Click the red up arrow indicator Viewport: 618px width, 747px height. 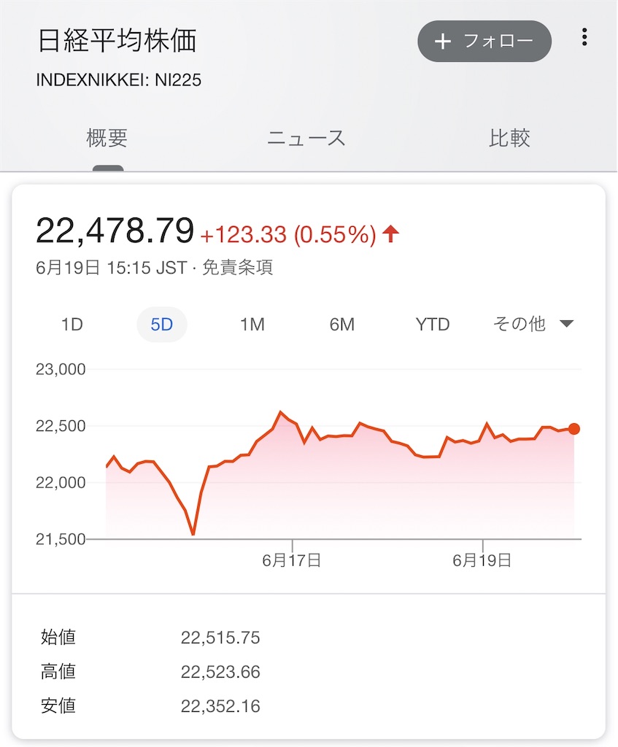pyautogui.click(x=390, y=233)
